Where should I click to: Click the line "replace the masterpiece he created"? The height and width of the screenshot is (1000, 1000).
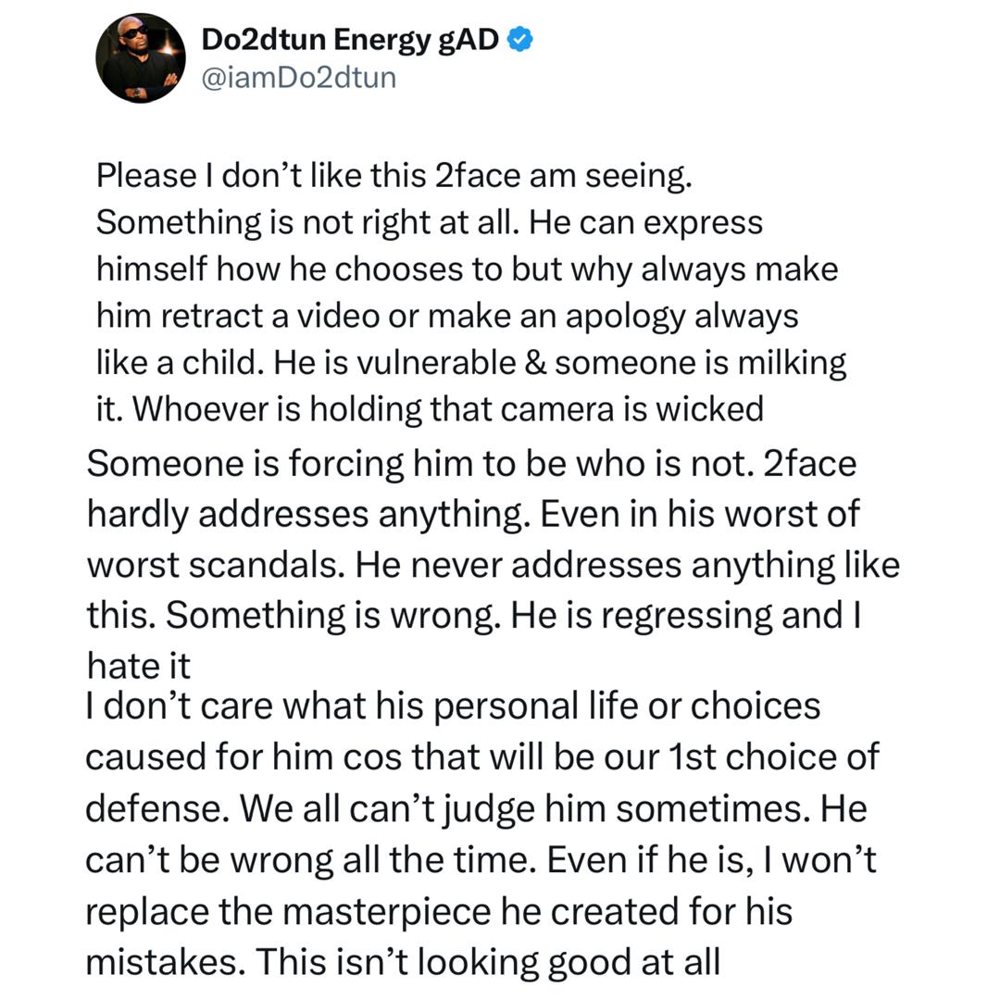coord(439,911)
